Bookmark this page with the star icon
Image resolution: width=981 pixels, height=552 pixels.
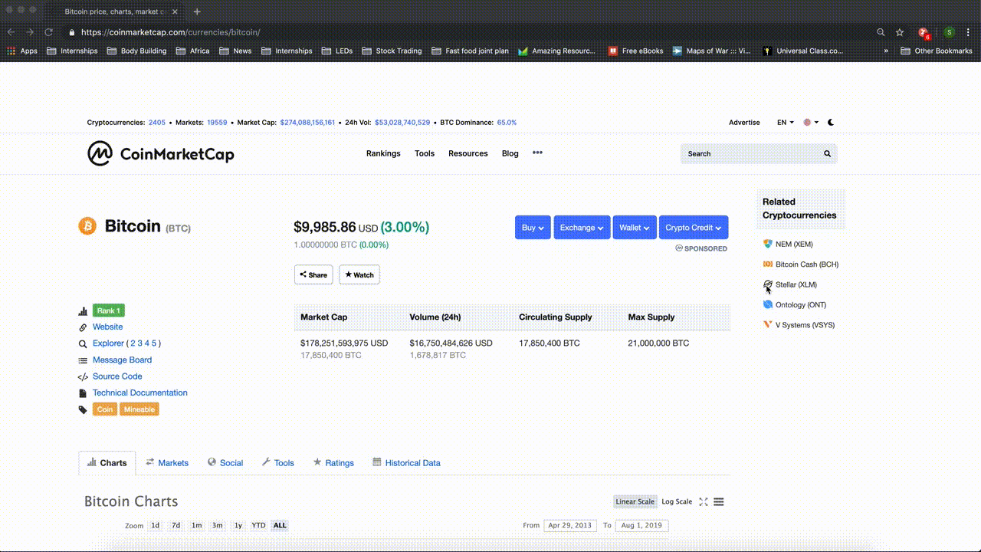tap(900, 32)
